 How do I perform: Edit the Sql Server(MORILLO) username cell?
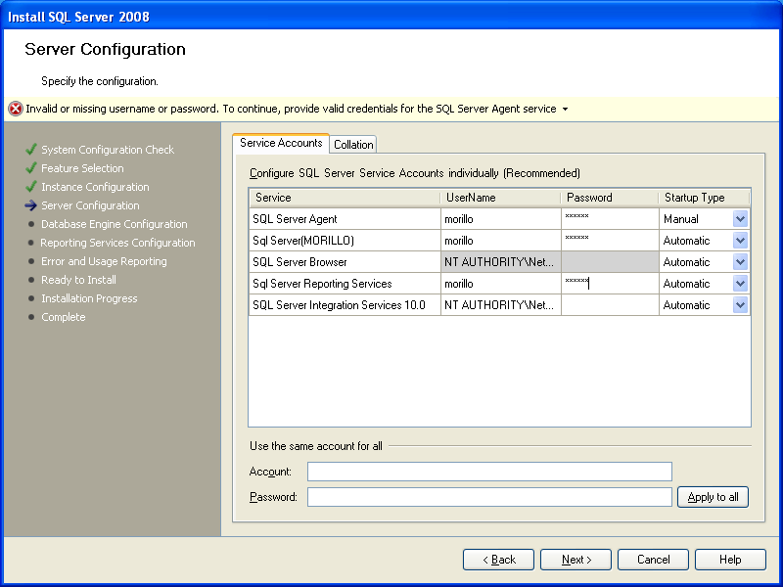tap(501, 240)
